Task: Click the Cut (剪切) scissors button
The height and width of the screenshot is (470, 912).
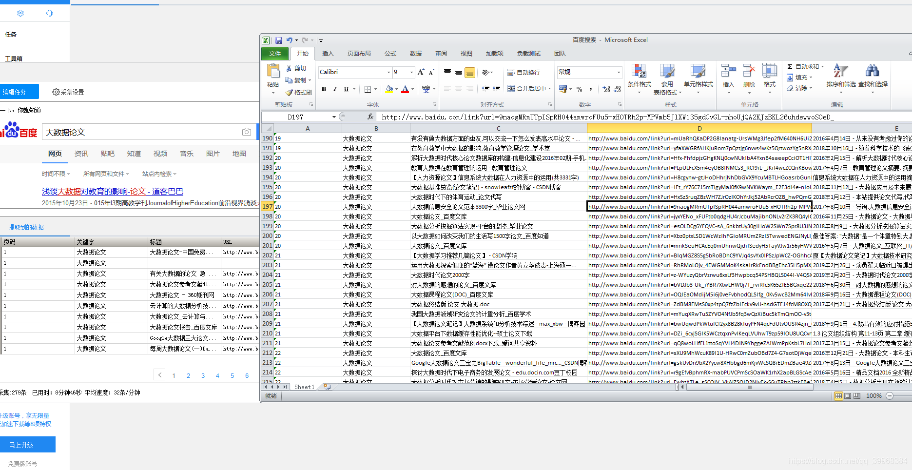Action: point(296,68)
